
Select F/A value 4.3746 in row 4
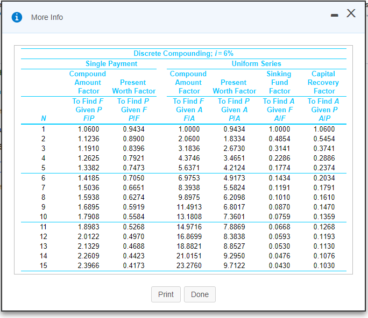189,158
